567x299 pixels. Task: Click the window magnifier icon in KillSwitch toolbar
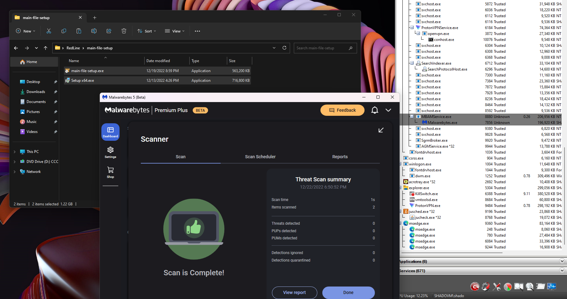tap(519, 286)
